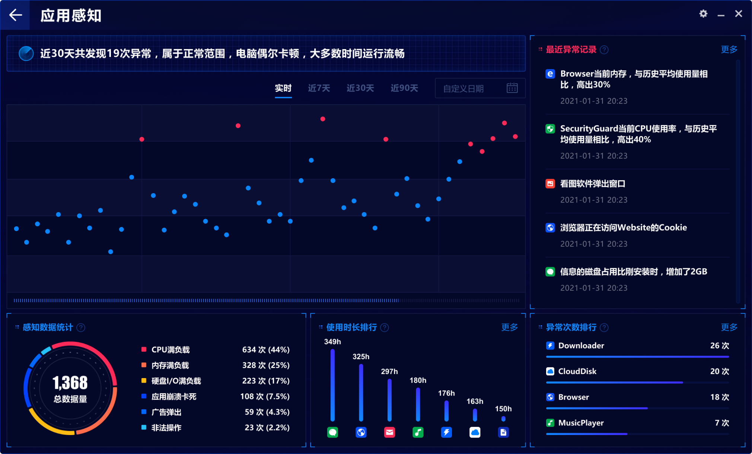
Task: Click the back arrow icon
Action: (x=15, y=15)
